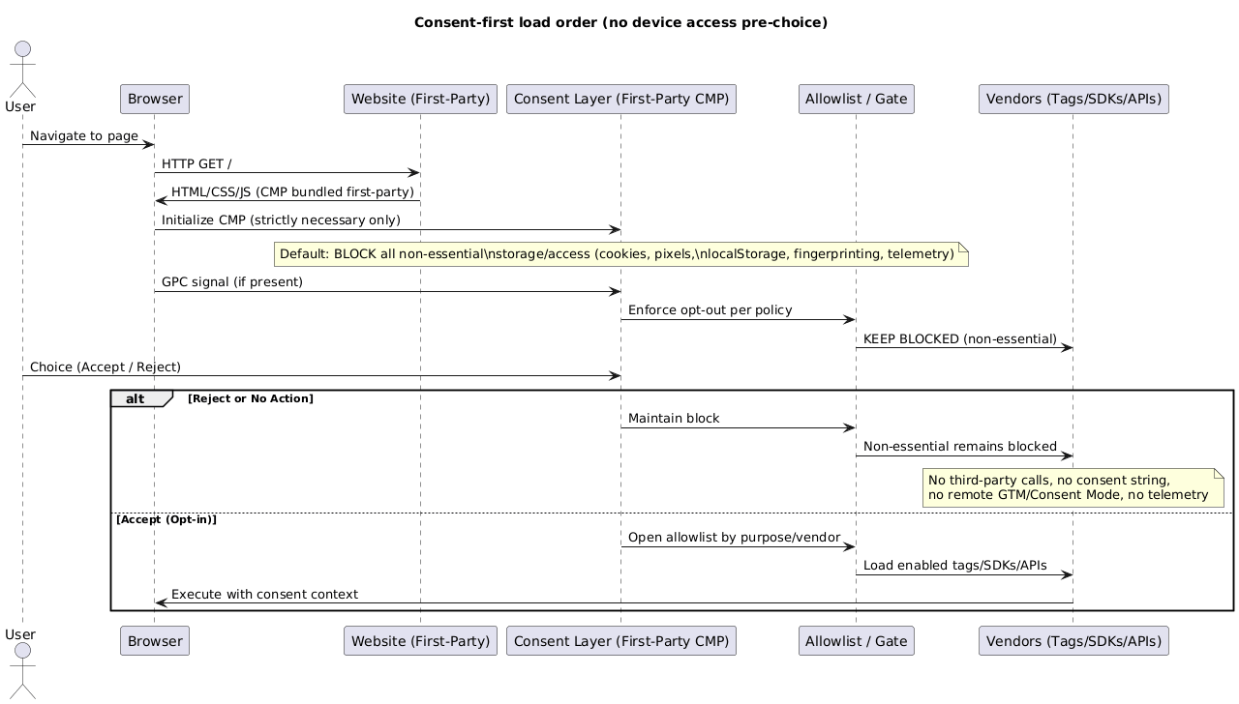Select the header Website (First-Party) participant box
The width and height of the screenshot is (1239, 704).
coord(420,100)
